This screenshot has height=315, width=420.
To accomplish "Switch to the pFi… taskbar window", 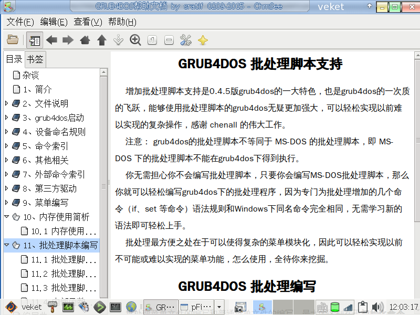I will (196, 307).
